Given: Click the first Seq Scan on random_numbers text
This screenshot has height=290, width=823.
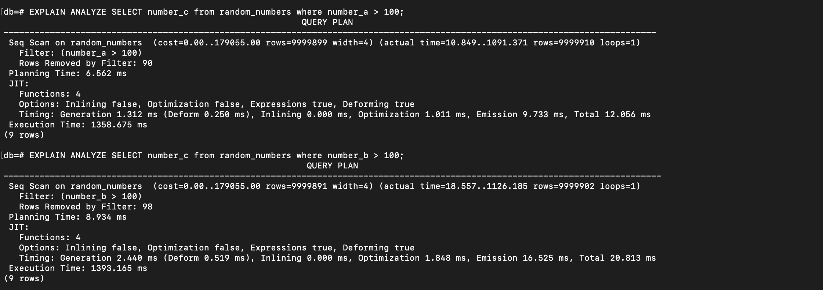Looking at the screenshot, I should point(75,43).
